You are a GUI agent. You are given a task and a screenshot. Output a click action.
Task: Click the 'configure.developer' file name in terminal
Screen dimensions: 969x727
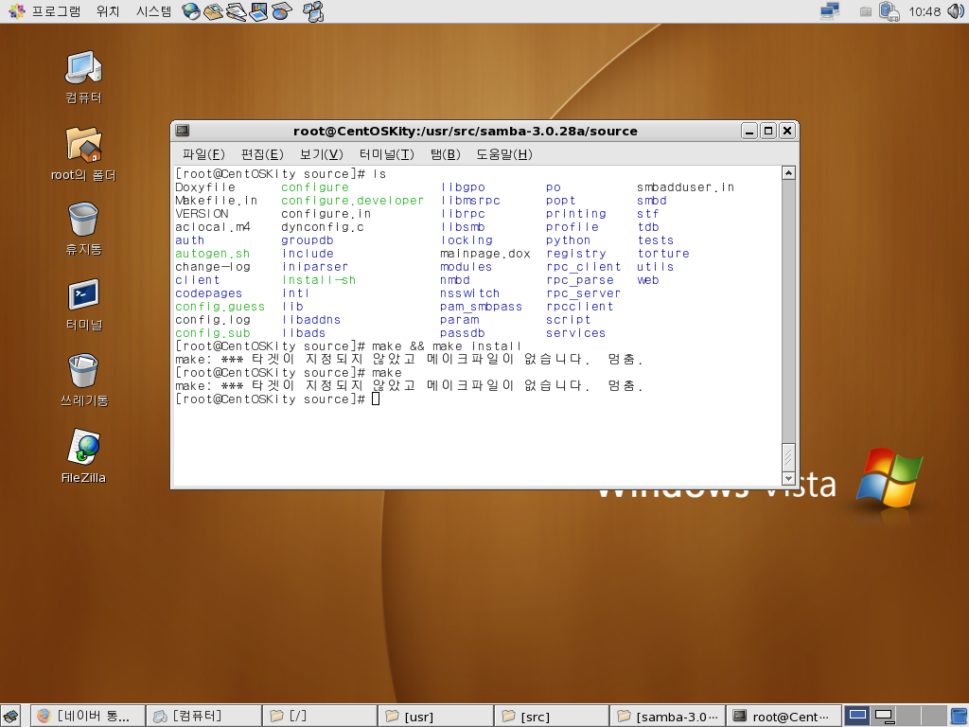tap(352, 201)
